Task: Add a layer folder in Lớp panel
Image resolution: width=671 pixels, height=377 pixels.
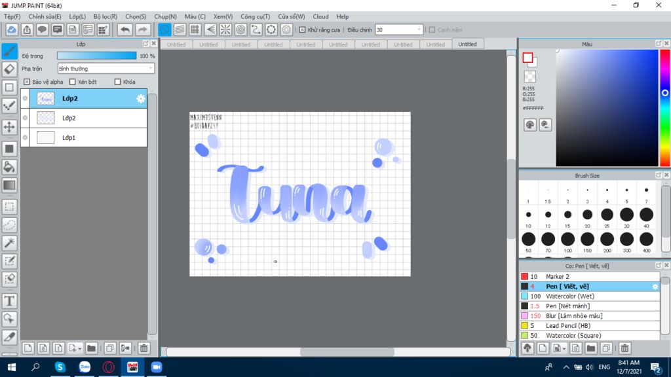Action: click(91, 348)
